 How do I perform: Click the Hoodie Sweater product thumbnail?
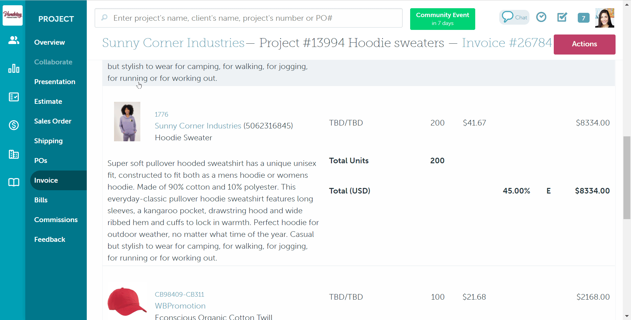pyautogui.click(x=127, y=122)
